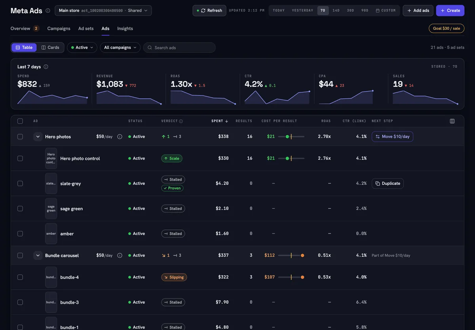Click the info icon beside Meta Ads title

48,11
